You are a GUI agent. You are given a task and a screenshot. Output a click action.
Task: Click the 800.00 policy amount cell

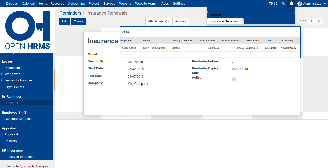(x=233, y=48)
